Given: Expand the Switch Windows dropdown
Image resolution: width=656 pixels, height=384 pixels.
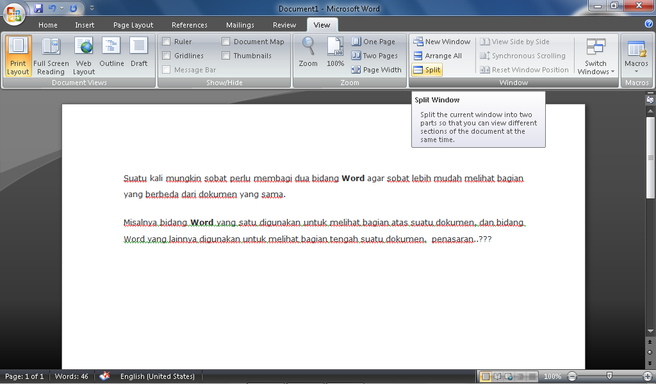Looking at the screenshot, I should [596, 56].
